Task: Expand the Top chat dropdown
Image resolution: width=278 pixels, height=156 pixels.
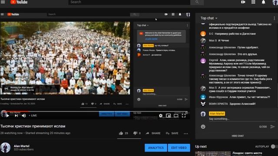Action: pos(209,18)
